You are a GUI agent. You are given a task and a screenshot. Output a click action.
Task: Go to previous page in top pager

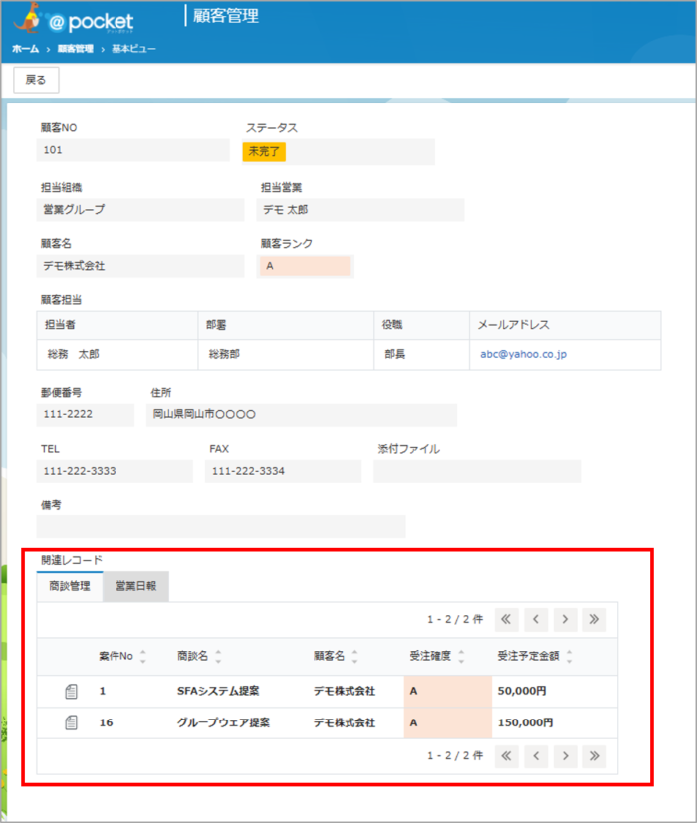536,619
